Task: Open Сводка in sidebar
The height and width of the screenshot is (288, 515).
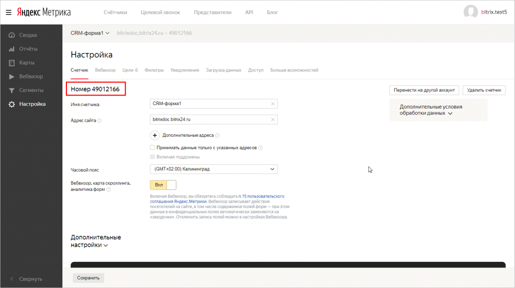Action: [28, 35]
